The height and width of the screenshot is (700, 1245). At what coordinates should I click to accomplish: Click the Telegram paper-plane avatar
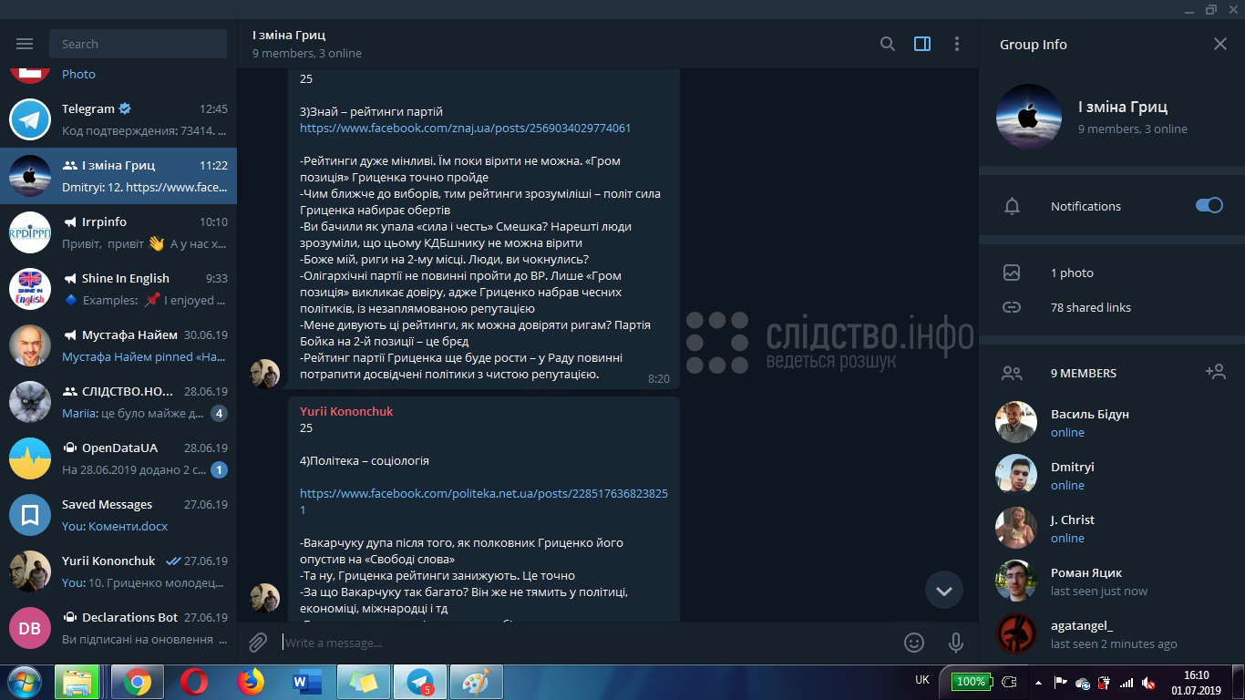tap(30, 119)
